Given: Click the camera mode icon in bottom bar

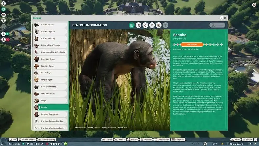Looking at the screenshot, I should (x=205, y=144).
